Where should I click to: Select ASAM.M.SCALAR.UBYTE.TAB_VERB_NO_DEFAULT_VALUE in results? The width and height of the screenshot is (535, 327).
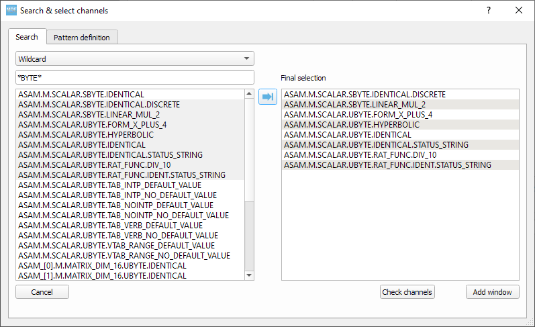tap(130, 235)
